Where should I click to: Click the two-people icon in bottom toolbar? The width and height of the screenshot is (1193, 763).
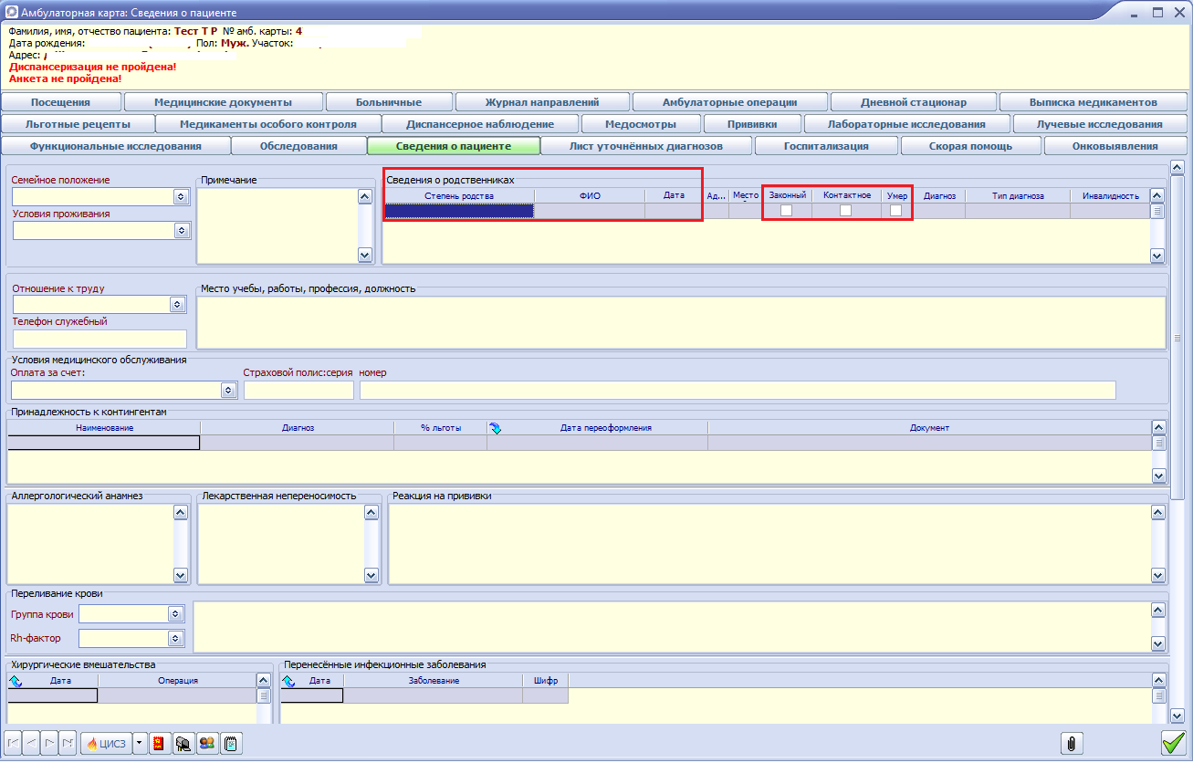click(x=207, y=743)
